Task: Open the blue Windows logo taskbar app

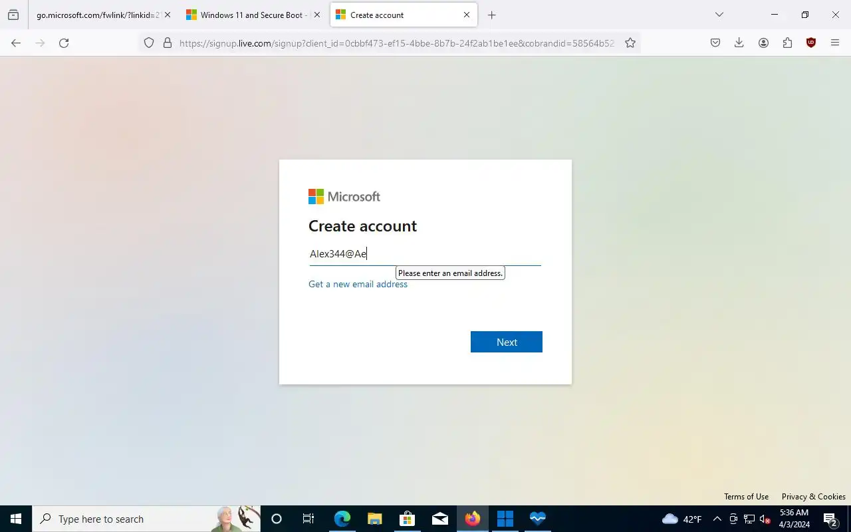Action: point(505,519)
